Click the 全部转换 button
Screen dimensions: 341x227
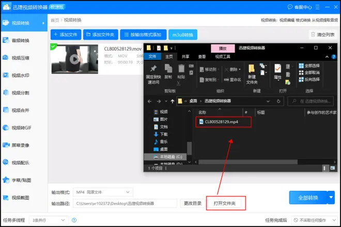click(x=308, y=198)
